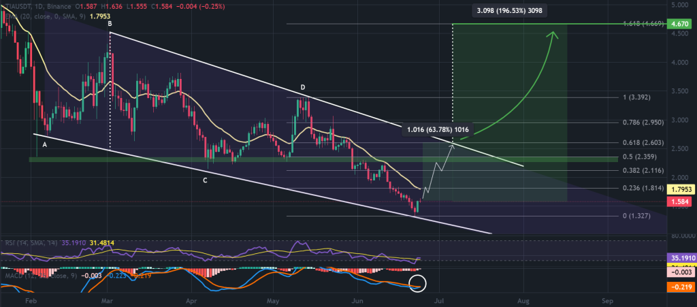Click the 2.000 price scale value
Viewport: 697px width, 307px height.
tap(680, 177)
